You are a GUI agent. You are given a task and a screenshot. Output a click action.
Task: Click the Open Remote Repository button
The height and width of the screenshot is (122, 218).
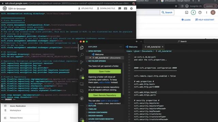105,95
